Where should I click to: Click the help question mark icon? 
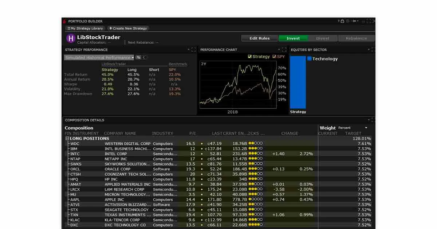[338, 21]
